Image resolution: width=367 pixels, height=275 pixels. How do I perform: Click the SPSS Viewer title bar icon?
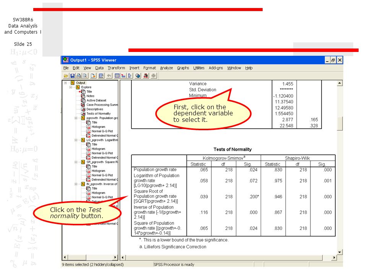pos(65,60)
